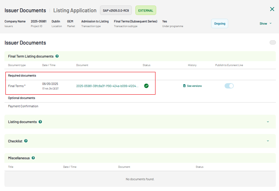
Task: Open help for Final Term Listing documents
Action: 57,56
